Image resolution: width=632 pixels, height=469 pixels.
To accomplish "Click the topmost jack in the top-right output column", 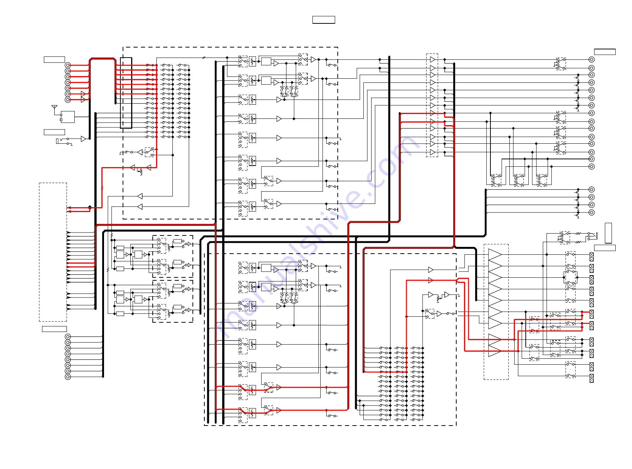I will coord(592,59).
